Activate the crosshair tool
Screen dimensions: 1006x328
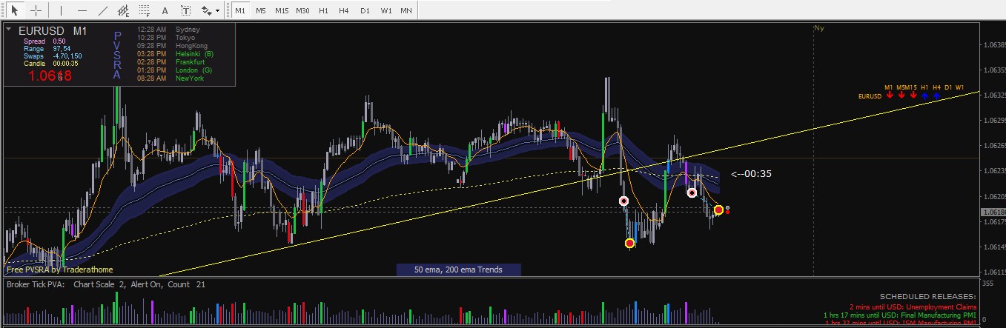click(x=35, y=11)
